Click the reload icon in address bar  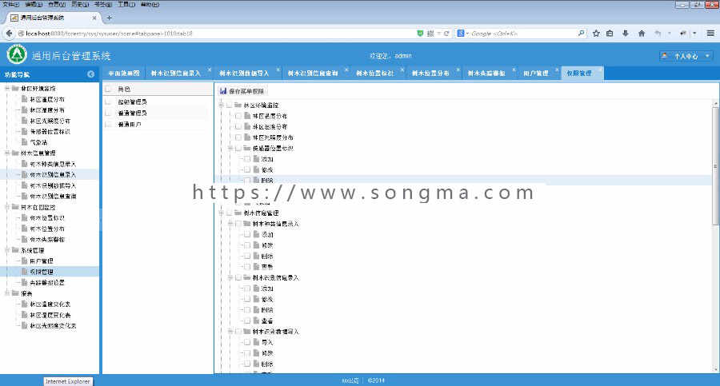[446, 34]
